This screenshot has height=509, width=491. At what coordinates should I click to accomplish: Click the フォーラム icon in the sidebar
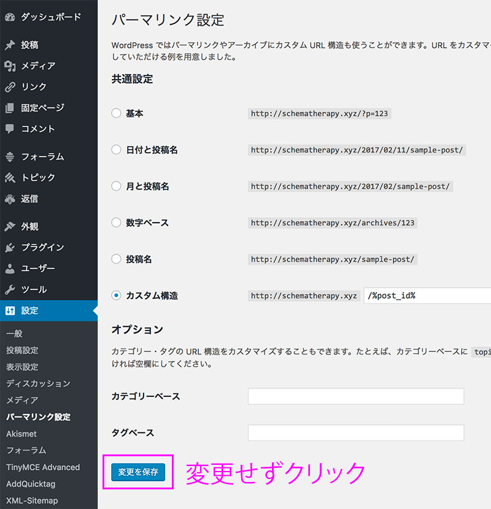(x=11, y=157)
